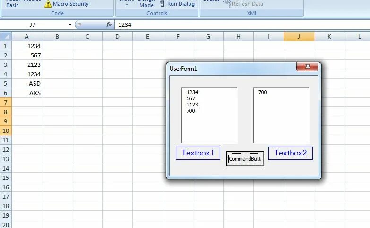Viewport: 370px width, 228px height.
Task: Click the fx insert function icon
Action: click(109, 24)
